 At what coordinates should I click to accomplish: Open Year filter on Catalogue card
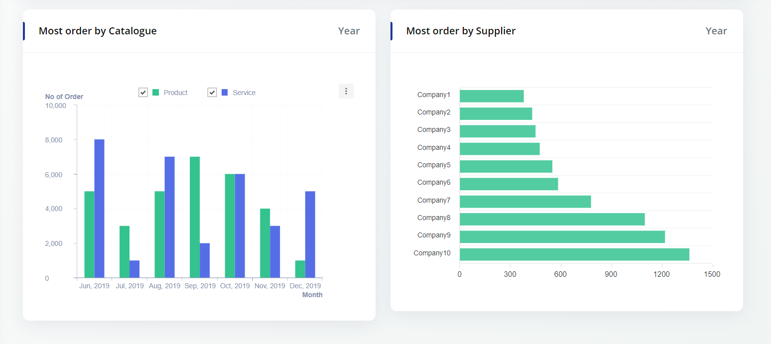(x=349, y=31)
